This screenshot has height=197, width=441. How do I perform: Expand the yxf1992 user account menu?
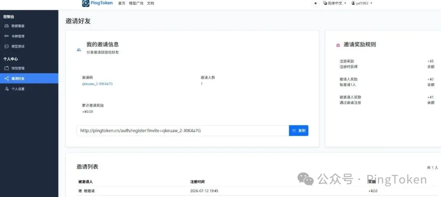pyautogui.click(x=362, y=3)
